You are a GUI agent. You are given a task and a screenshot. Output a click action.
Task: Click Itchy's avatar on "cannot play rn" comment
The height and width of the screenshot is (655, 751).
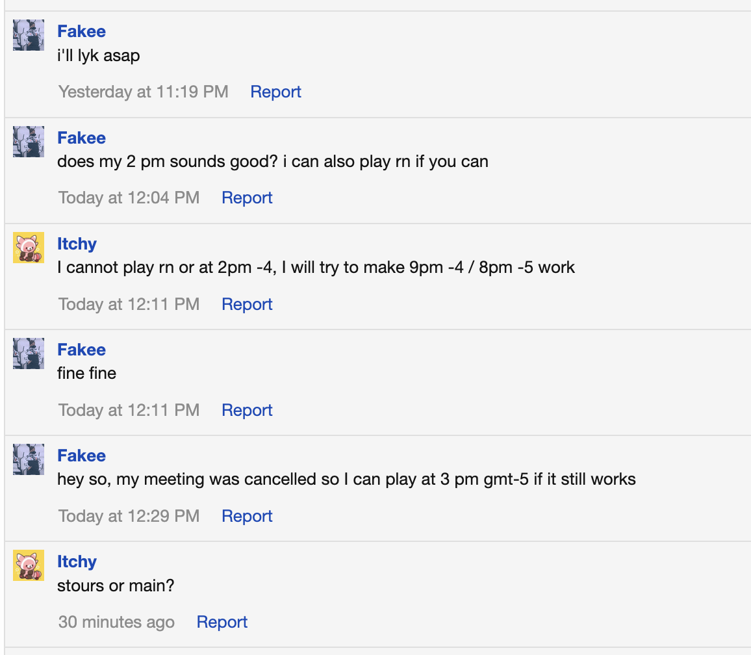pos(29,248)
